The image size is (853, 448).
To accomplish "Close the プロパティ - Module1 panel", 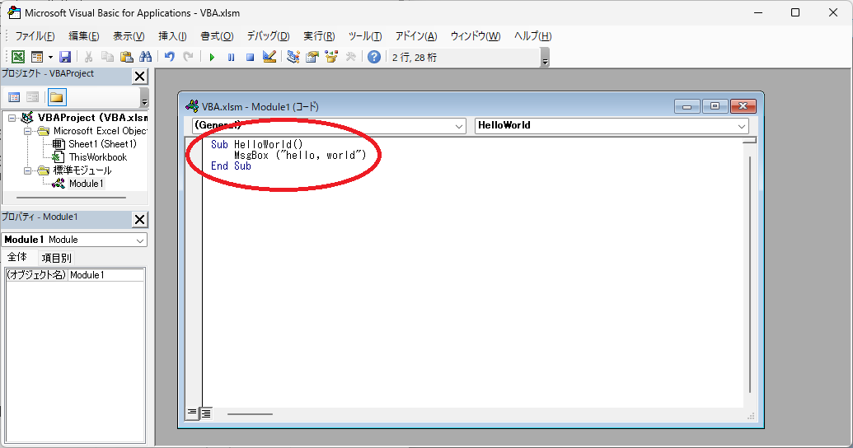I will (x=140, y=220).
